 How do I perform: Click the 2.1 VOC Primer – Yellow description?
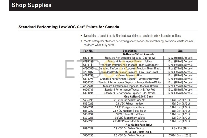click(130, 103)
